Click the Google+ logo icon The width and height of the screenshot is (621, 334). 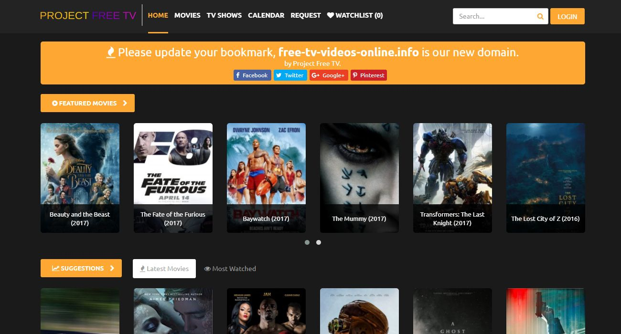click(315, 75)
